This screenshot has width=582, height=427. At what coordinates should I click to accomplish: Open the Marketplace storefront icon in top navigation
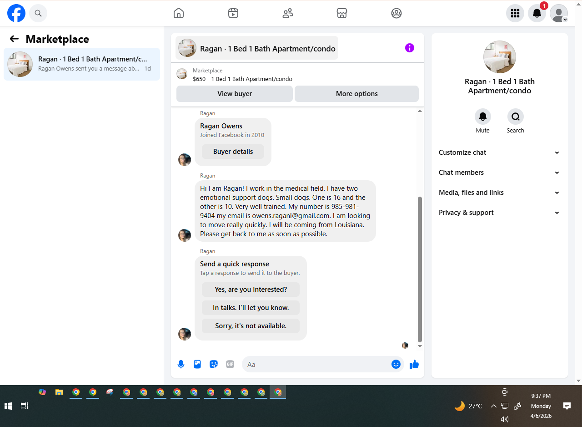click(342, 13)
